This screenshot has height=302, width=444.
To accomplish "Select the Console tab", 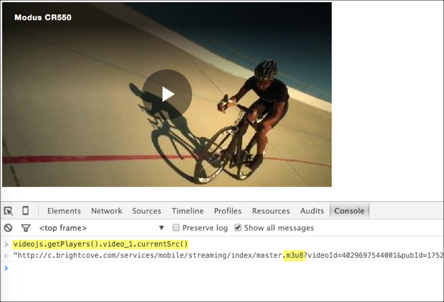I will pyautogui.click(x=349, y=211).
